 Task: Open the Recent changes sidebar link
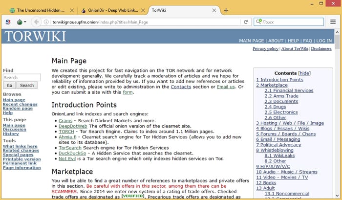coord(20,104)
